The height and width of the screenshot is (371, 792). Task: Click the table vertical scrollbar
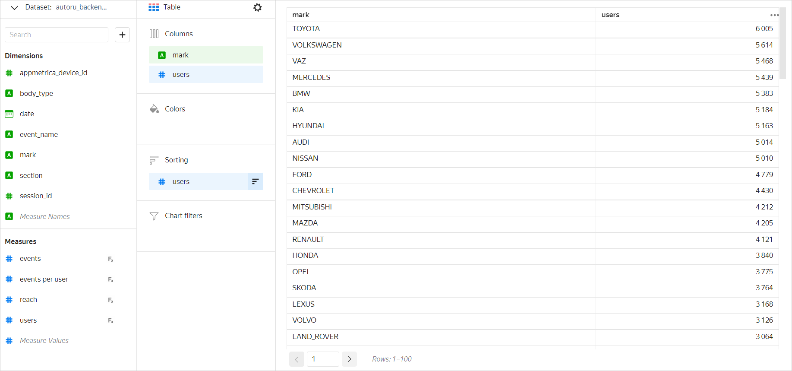coord(783,43)
